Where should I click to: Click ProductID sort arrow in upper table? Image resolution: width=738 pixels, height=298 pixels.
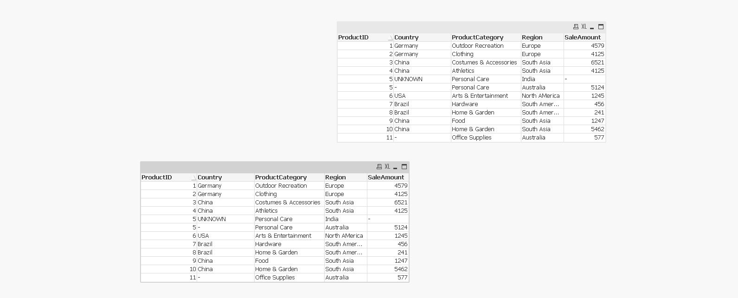tap(390, 38)
